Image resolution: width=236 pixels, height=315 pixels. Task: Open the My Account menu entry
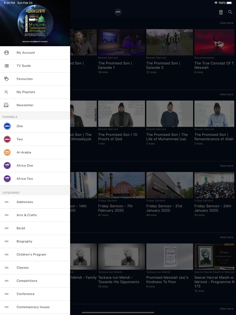35,53
